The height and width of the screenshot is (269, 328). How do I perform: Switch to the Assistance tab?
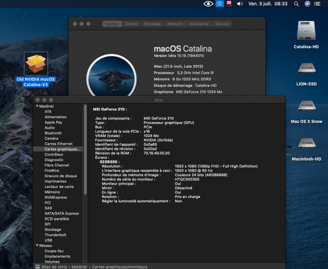coord(199,24)
